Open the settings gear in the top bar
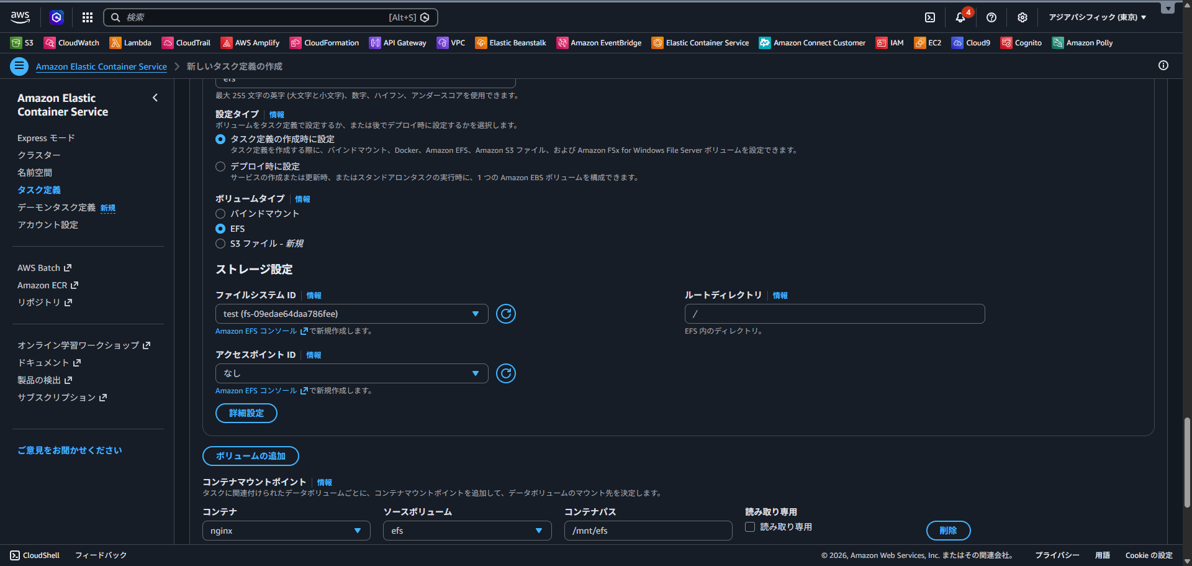The width and height of the screenshot is (1192, 566). point(1023,17)
